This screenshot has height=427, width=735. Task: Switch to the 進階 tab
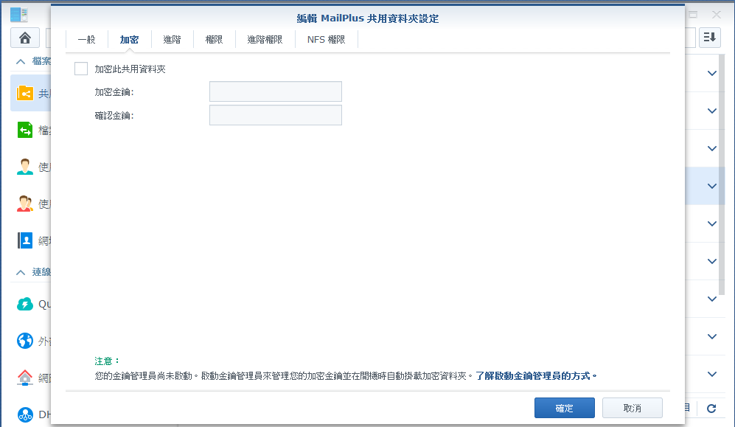pyautogui.click(x=172, y=40)
